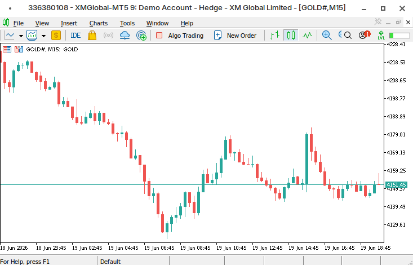Expand the new chart dropdown arrow

(21, 36)
